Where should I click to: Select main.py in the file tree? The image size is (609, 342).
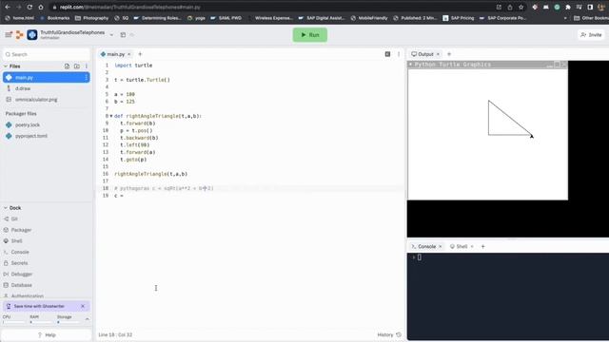[47, 78]
